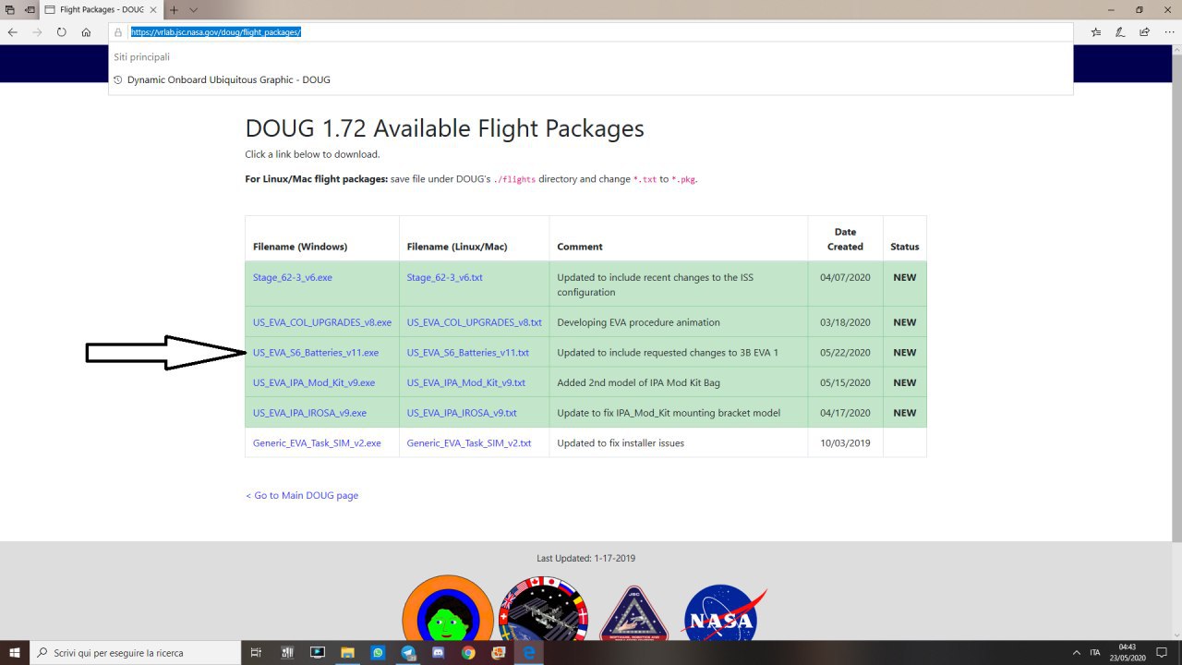Open the Go to Main DOUG page link
The image size is (1182, 665).
coord(302,496)
